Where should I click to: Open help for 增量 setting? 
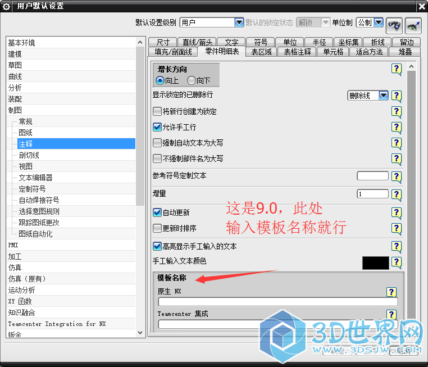397,195
